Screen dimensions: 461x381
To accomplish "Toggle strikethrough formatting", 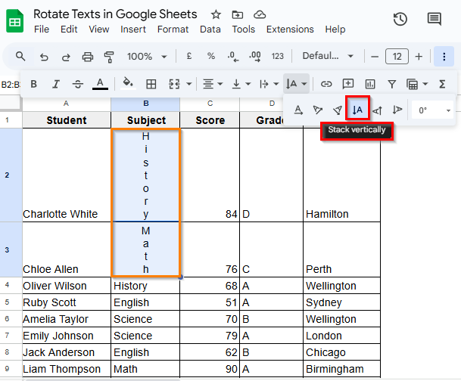I will pos(77,84).
